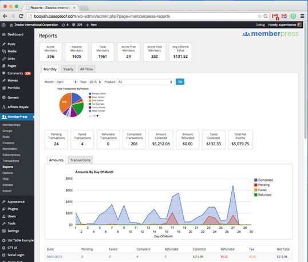Click the Posts pin icon

coord(4,44)
